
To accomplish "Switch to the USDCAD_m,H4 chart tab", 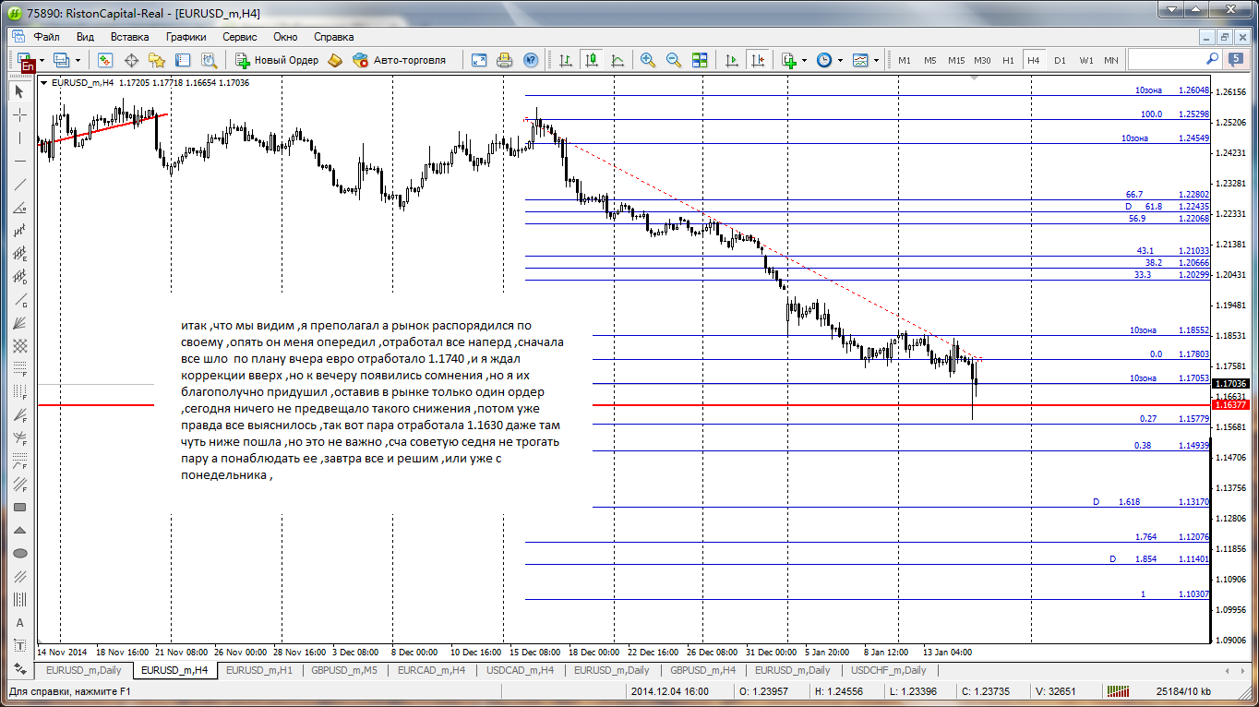I will pos(522,670).
